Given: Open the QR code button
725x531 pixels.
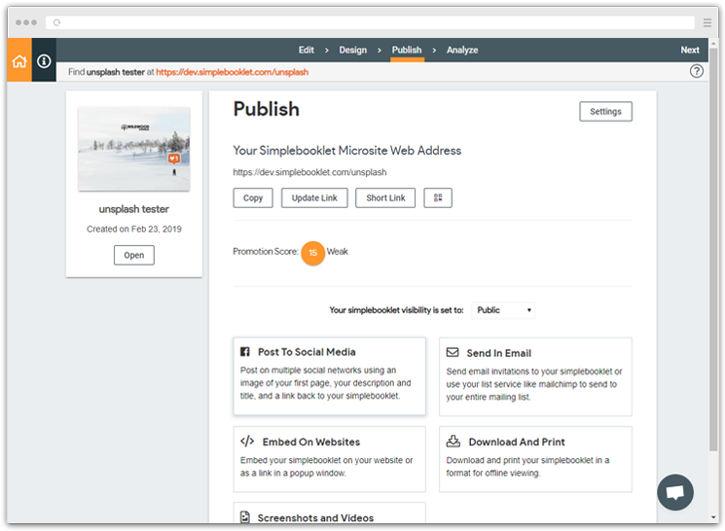Looking at the screenshot, I should click(438, 197).
